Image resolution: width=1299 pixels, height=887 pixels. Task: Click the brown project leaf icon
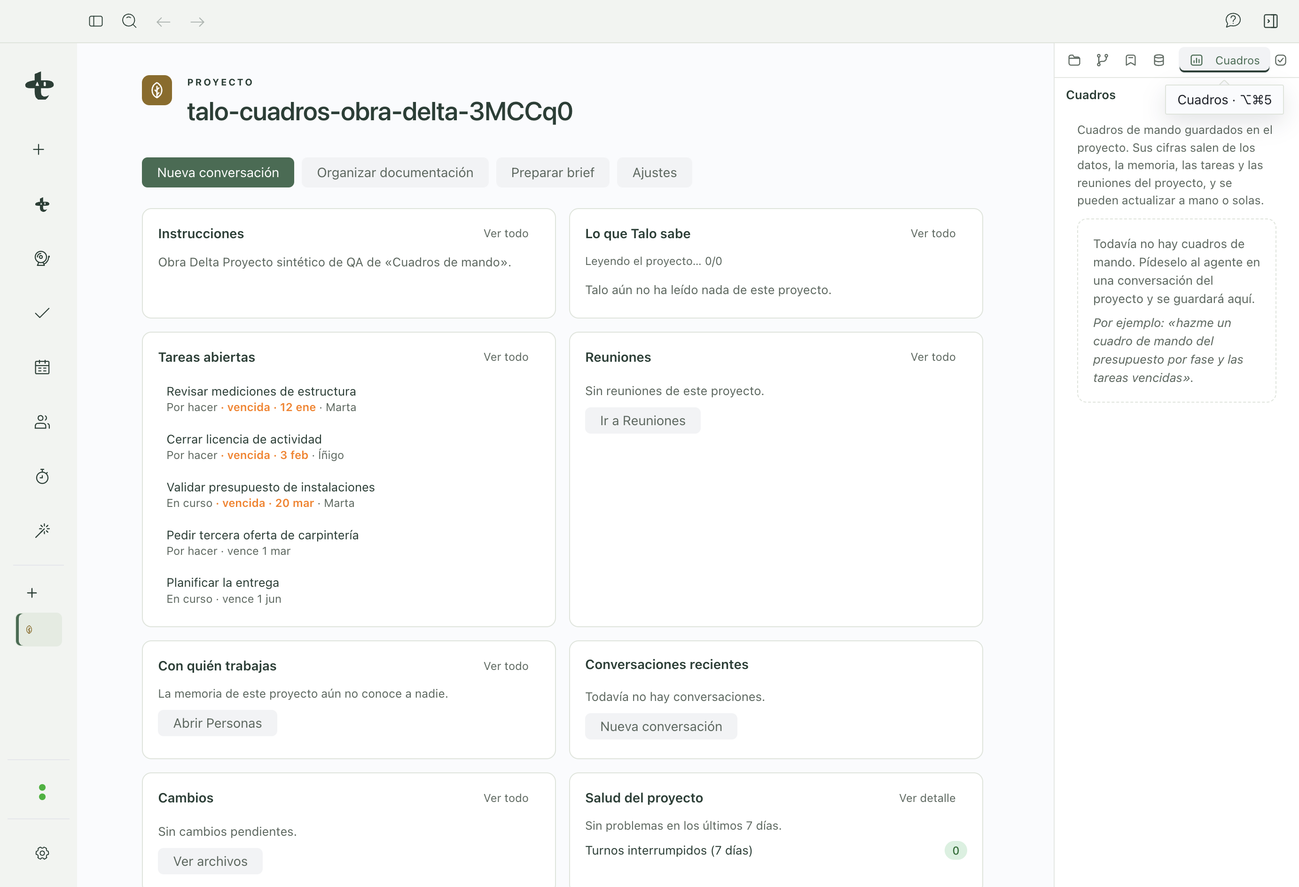tap(157, 90)
